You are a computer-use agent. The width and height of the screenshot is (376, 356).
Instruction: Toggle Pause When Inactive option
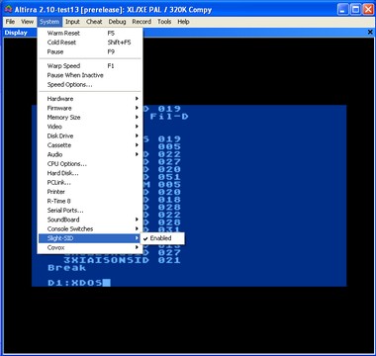click(x=90, y=75)
